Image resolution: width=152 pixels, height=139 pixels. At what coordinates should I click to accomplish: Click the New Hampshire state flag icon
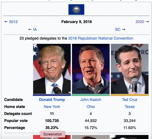tap(76, 10)
